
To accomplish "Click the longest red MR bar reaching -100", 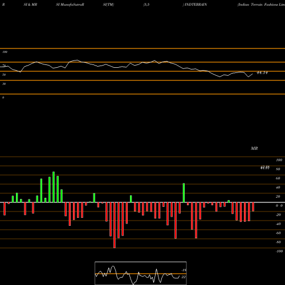I will pyautogui.click(x=115, y=225).
